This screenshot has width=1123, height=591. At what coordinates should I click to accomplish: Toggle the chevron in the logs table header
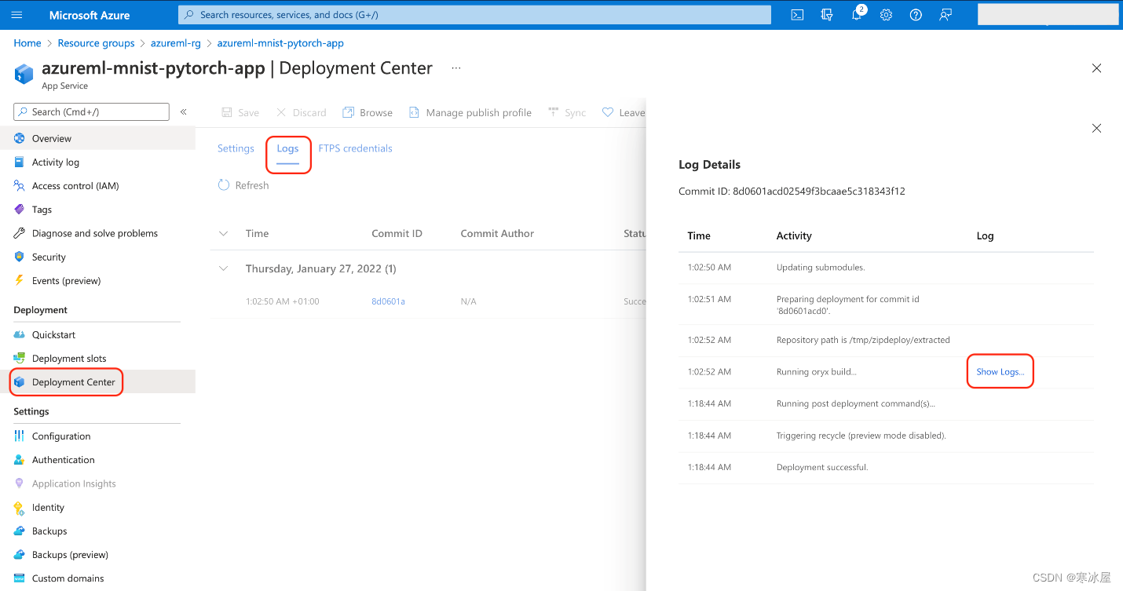coord(224,233)
